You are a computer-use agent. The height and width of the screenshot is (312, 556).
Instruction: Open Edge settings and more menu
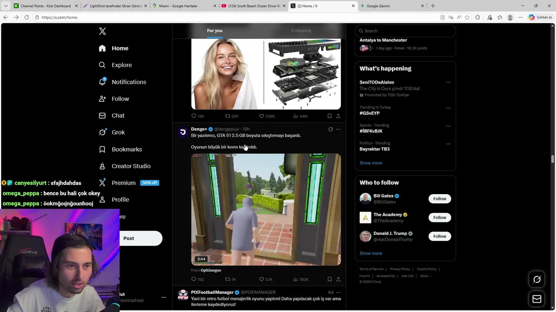click(520, 17)
